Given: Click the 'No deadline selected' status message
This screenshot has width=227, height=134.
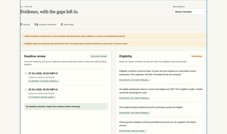Looking at the screenshot, I should pos(66,106).
